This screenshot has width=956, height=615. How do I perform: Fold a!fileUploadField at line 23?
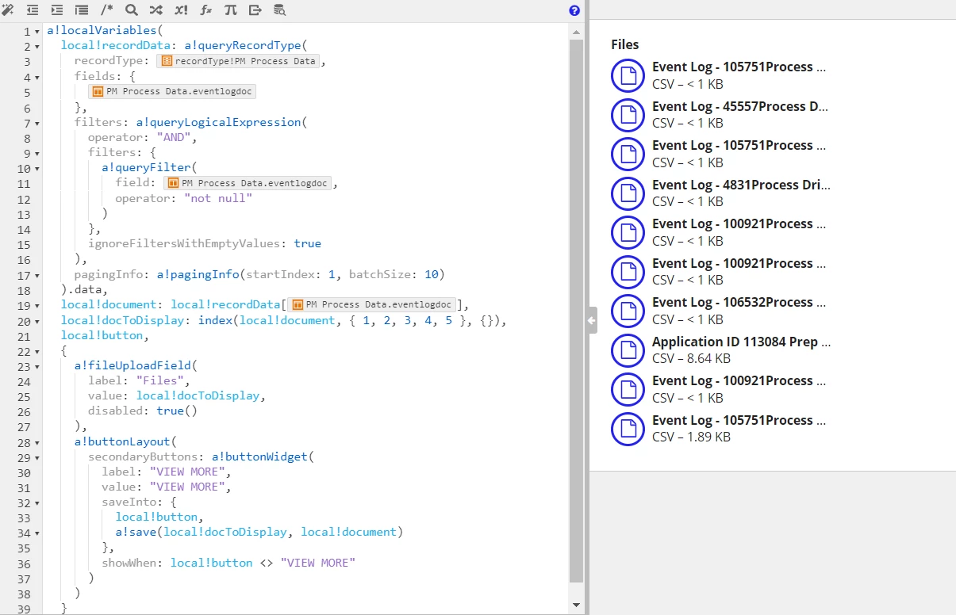tap(37, 367)
